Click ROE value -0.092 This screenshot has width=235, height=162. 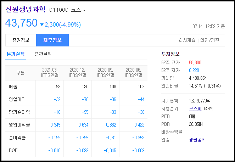(x=83, y=150)
